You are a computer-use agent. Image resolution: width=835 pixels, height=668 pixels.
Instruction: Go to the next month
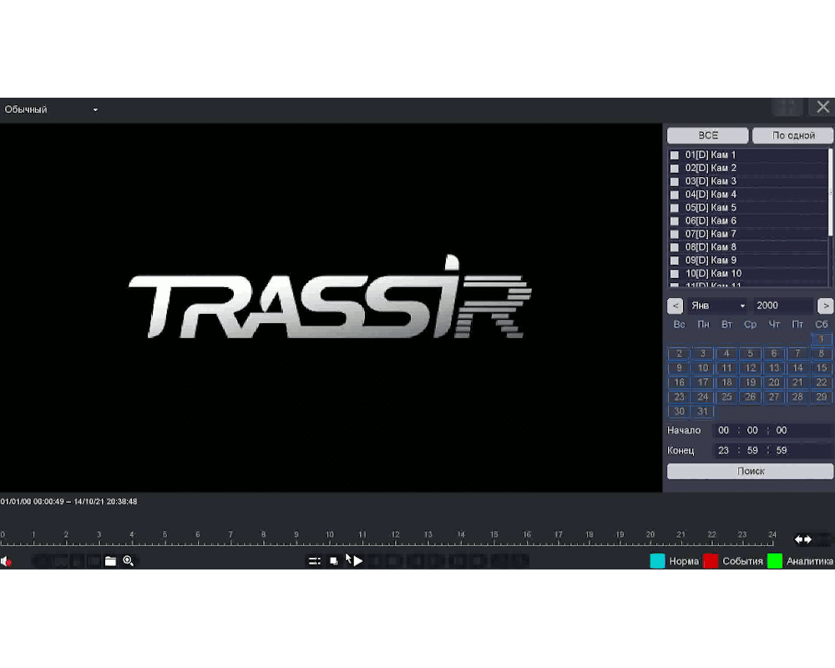click(x=826, y=306)
